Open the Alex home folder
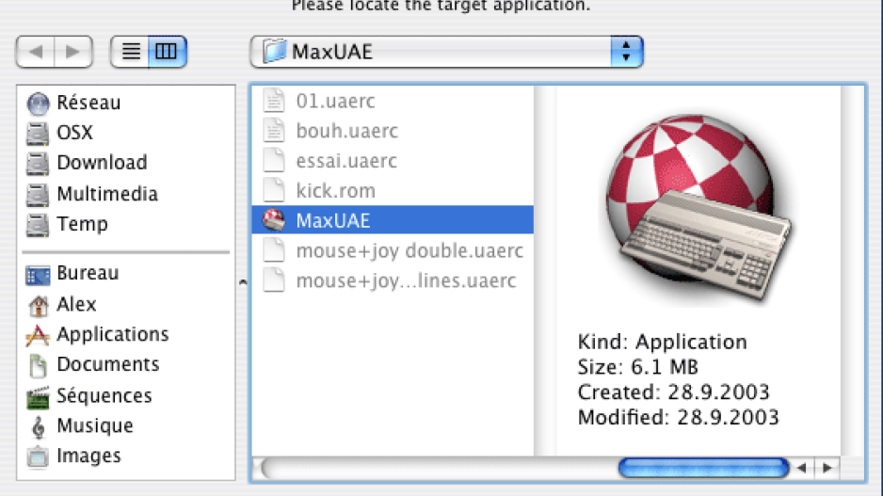This screenshot has width=883, height=496. [x=62, y=305]
